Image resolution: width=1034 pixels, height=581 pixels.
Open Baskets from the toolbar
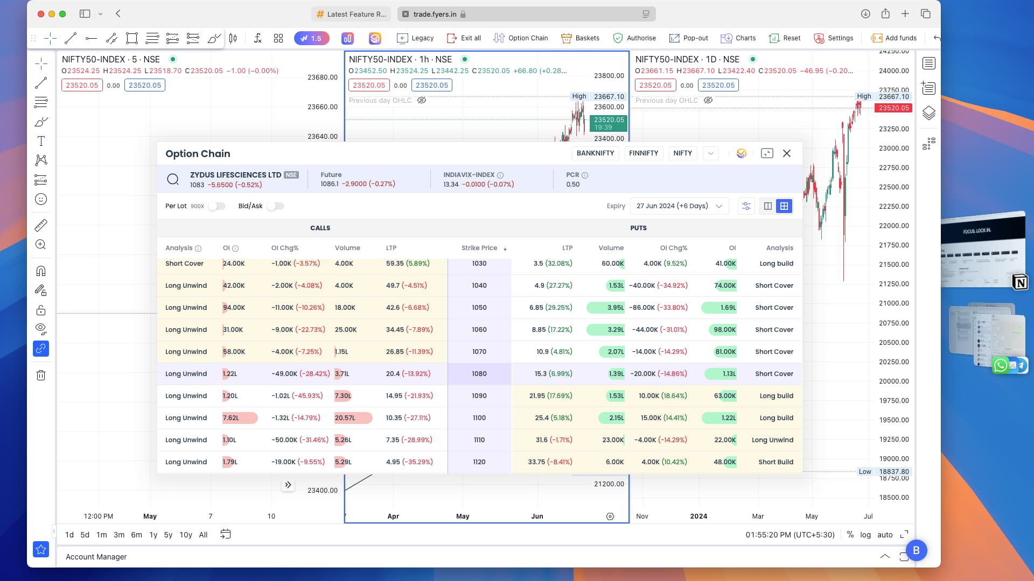(x=580, y=38)
